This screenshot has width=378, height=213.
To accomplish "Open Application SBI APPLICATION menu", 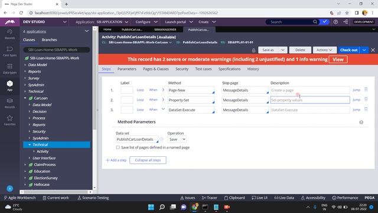I will pos(102,22).
